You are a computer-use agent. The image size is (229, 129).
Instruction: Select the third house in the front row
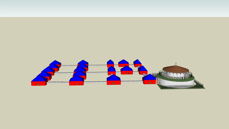pos(113,80)
